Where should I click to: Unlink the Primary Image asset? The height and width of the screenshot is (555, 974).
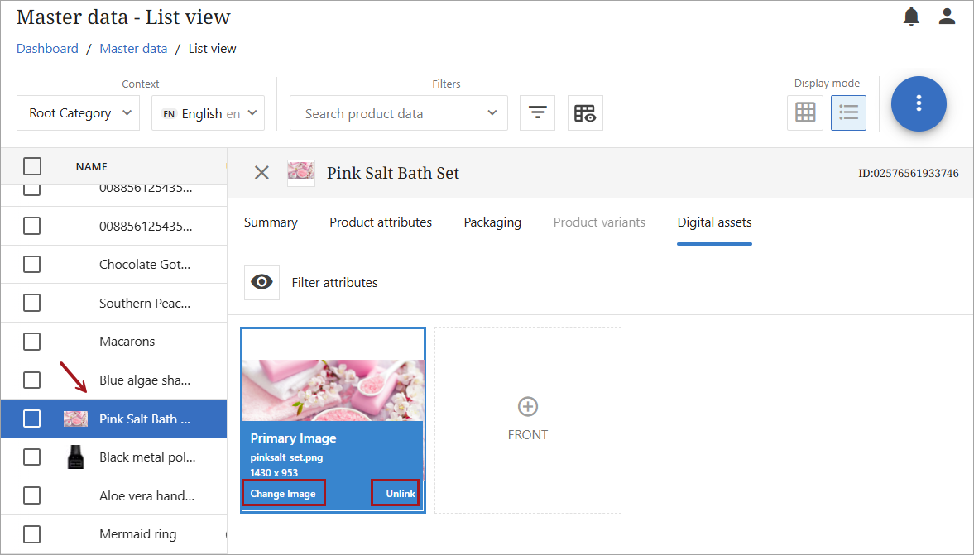point(400,494)
